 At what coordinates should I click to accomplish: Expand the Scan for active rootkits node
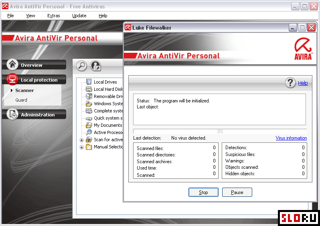(82, 140)
